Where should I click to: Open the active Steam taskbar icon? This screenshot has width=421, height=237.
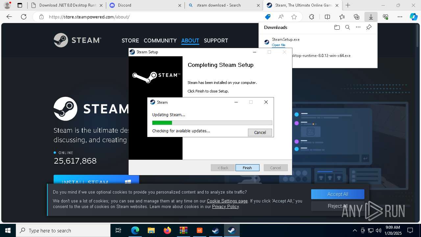coord(232,230)
